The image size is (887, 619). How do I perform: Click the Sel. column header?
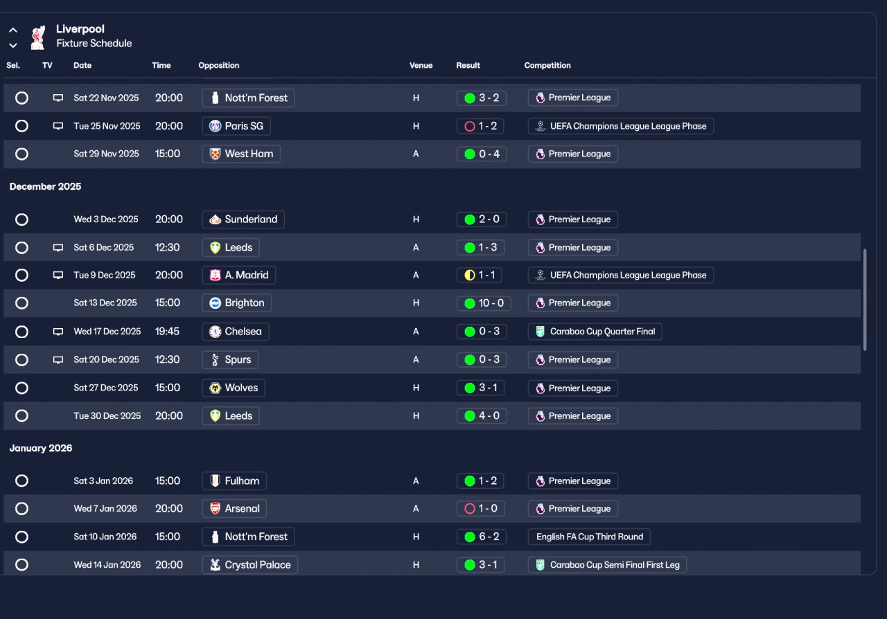[x=13, y=66]
